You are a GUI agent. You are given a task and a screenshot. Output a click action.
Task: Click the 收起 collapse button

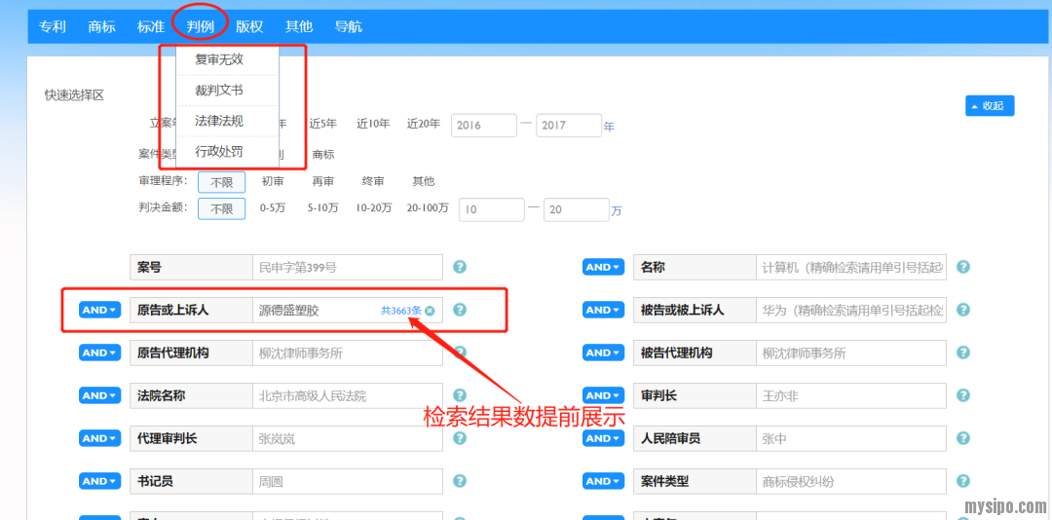(x=989, y=105)
